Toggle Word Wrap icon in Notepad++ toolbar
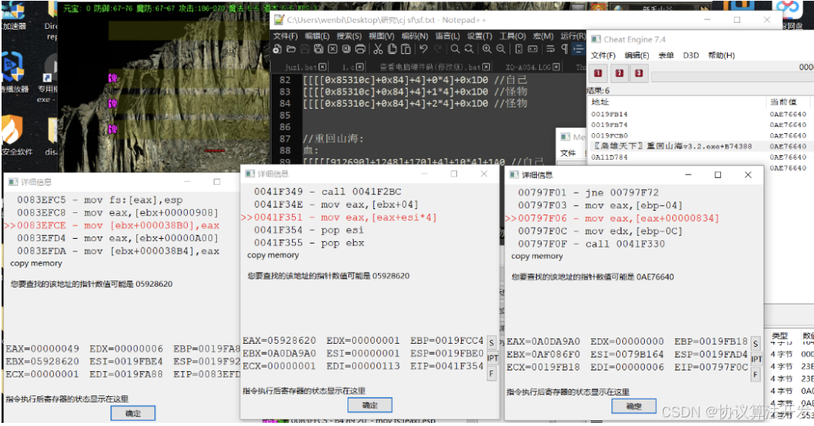 click(550, 49)
